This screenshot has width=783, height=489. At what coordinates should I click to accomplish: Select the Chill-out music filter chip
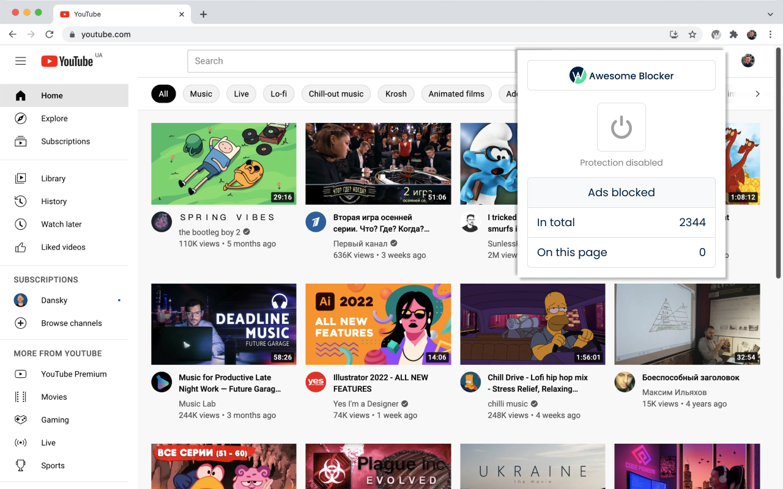click(x=336, y=94)
